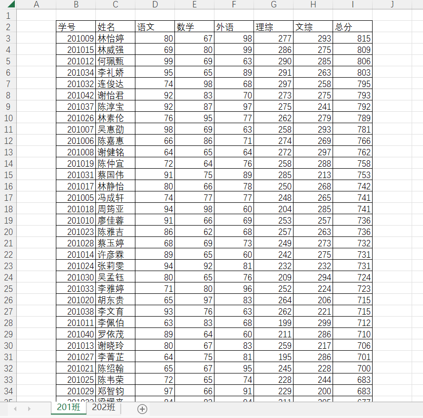The image size is (423, 418).
Task: Select the cell with name 许彦霖
Action: click(x=115, y=254)
